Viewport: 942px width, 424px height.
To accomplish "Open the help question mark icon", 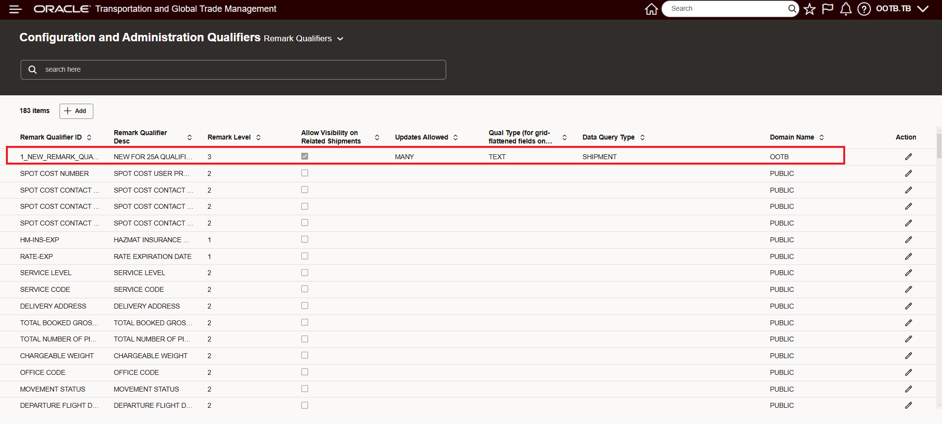I will coord(864,9).
